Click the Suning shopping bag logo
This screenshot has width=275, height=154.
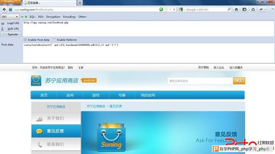pyautogui.click(x=36, y=81)
